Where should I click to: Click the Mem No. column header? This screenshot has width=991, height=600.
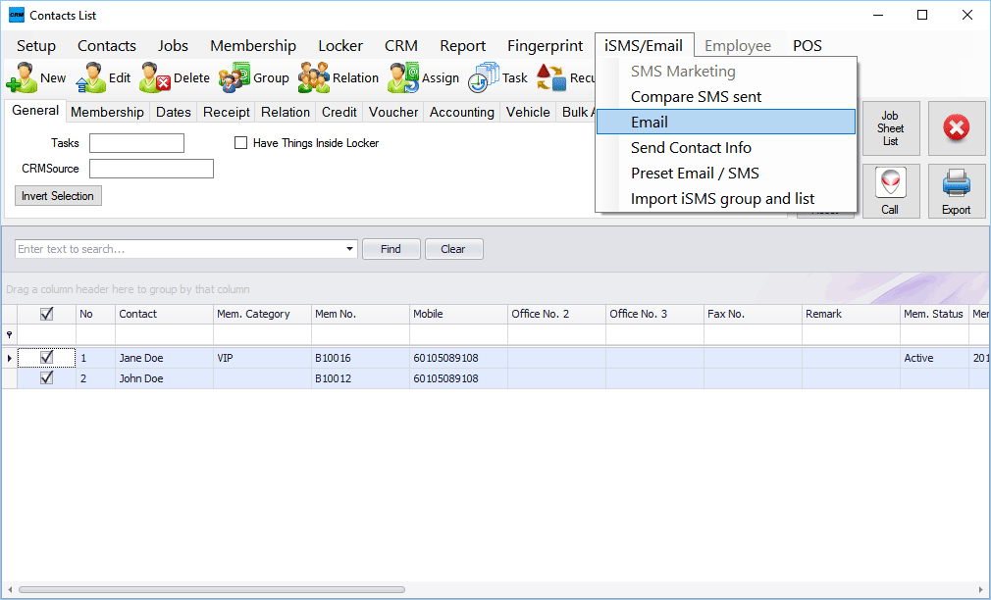tap(361, 314)
